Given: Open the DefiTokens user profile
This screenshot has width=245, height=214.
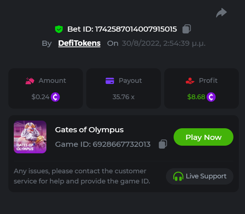Looking at the screenshot, I should pos(79,43).
